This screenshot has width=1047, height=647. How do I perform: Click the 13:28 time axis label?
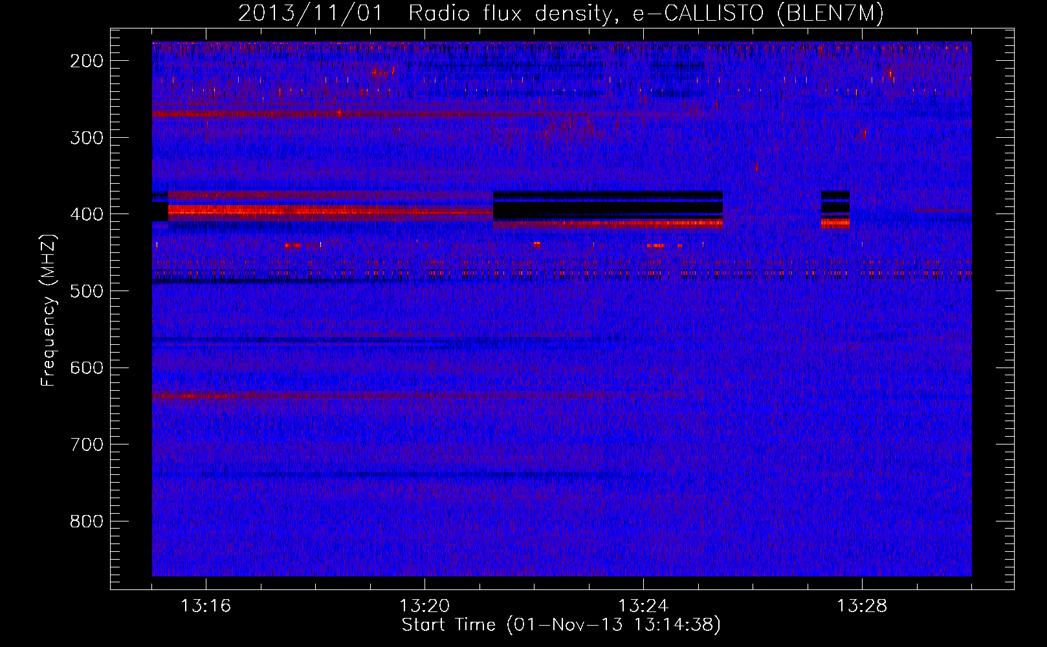click(862, 606)
